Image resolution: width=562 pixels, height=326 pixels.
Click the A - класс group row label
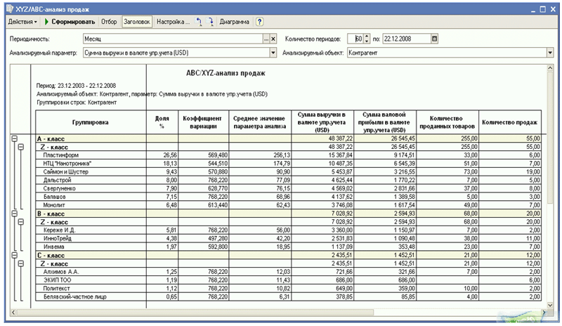pyautogui.click(x=51, y=138)
